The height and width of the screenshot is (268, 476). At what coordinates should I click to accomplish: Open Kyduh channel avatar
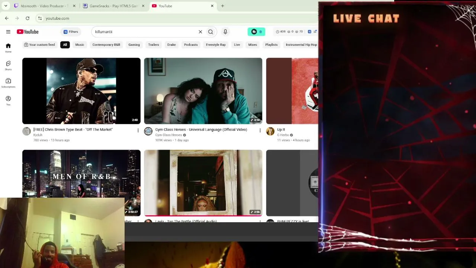click(x=26, y=131)
